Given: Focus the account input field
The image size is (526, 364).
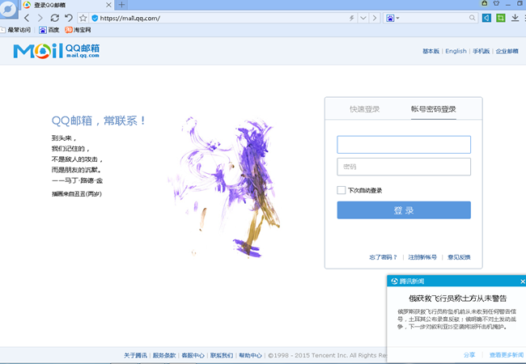Looking at the screenshot, I should coord(404,145).
